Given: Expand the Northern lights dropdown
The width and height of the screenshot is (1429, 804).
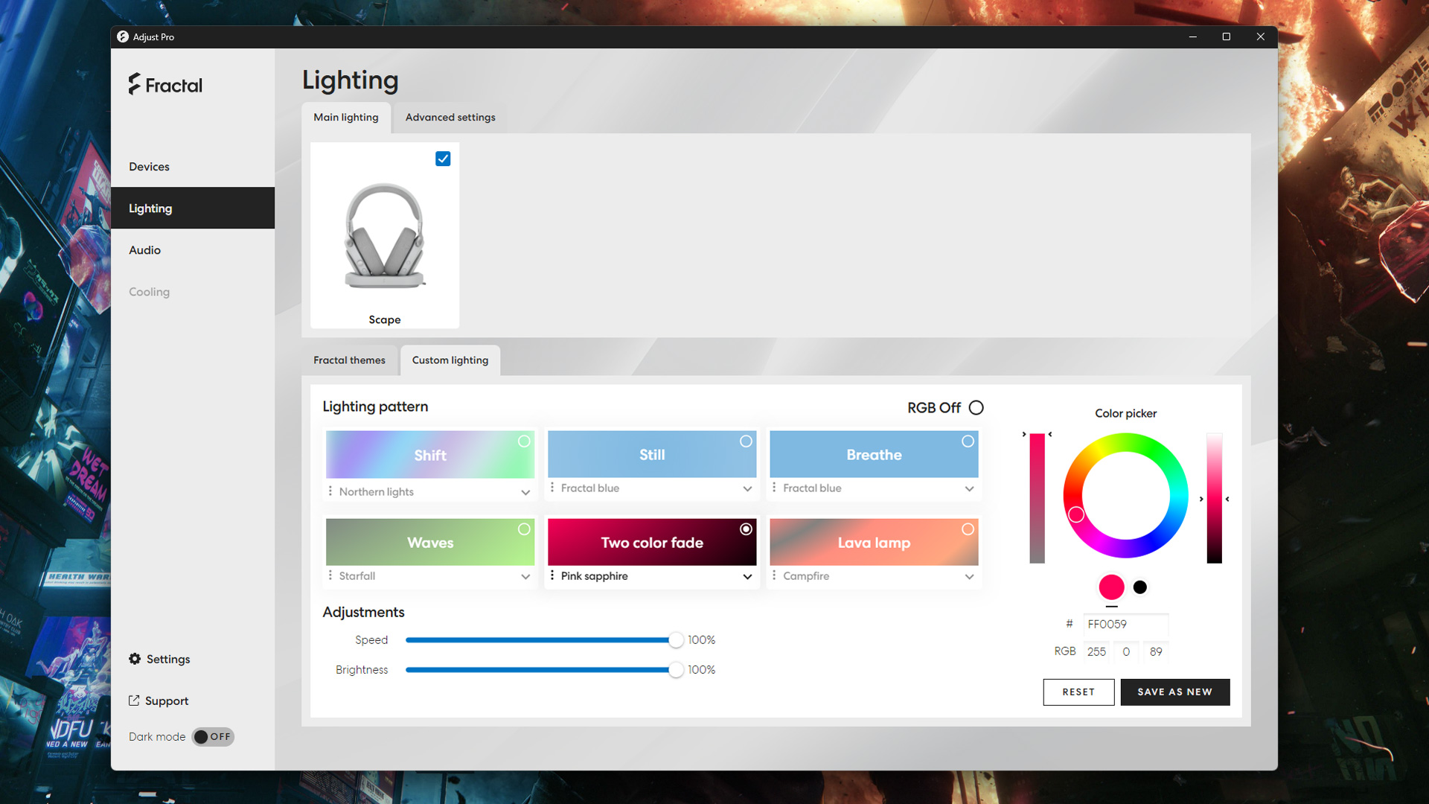Looking at the screenshot, I should click(x=525, y=492).
